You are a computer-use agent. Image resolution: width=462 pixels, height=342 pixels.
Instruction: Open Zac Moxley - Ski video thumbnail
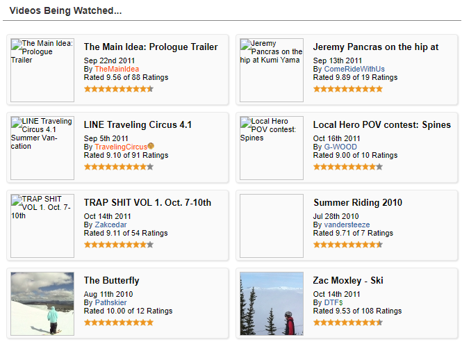[272, 304]
